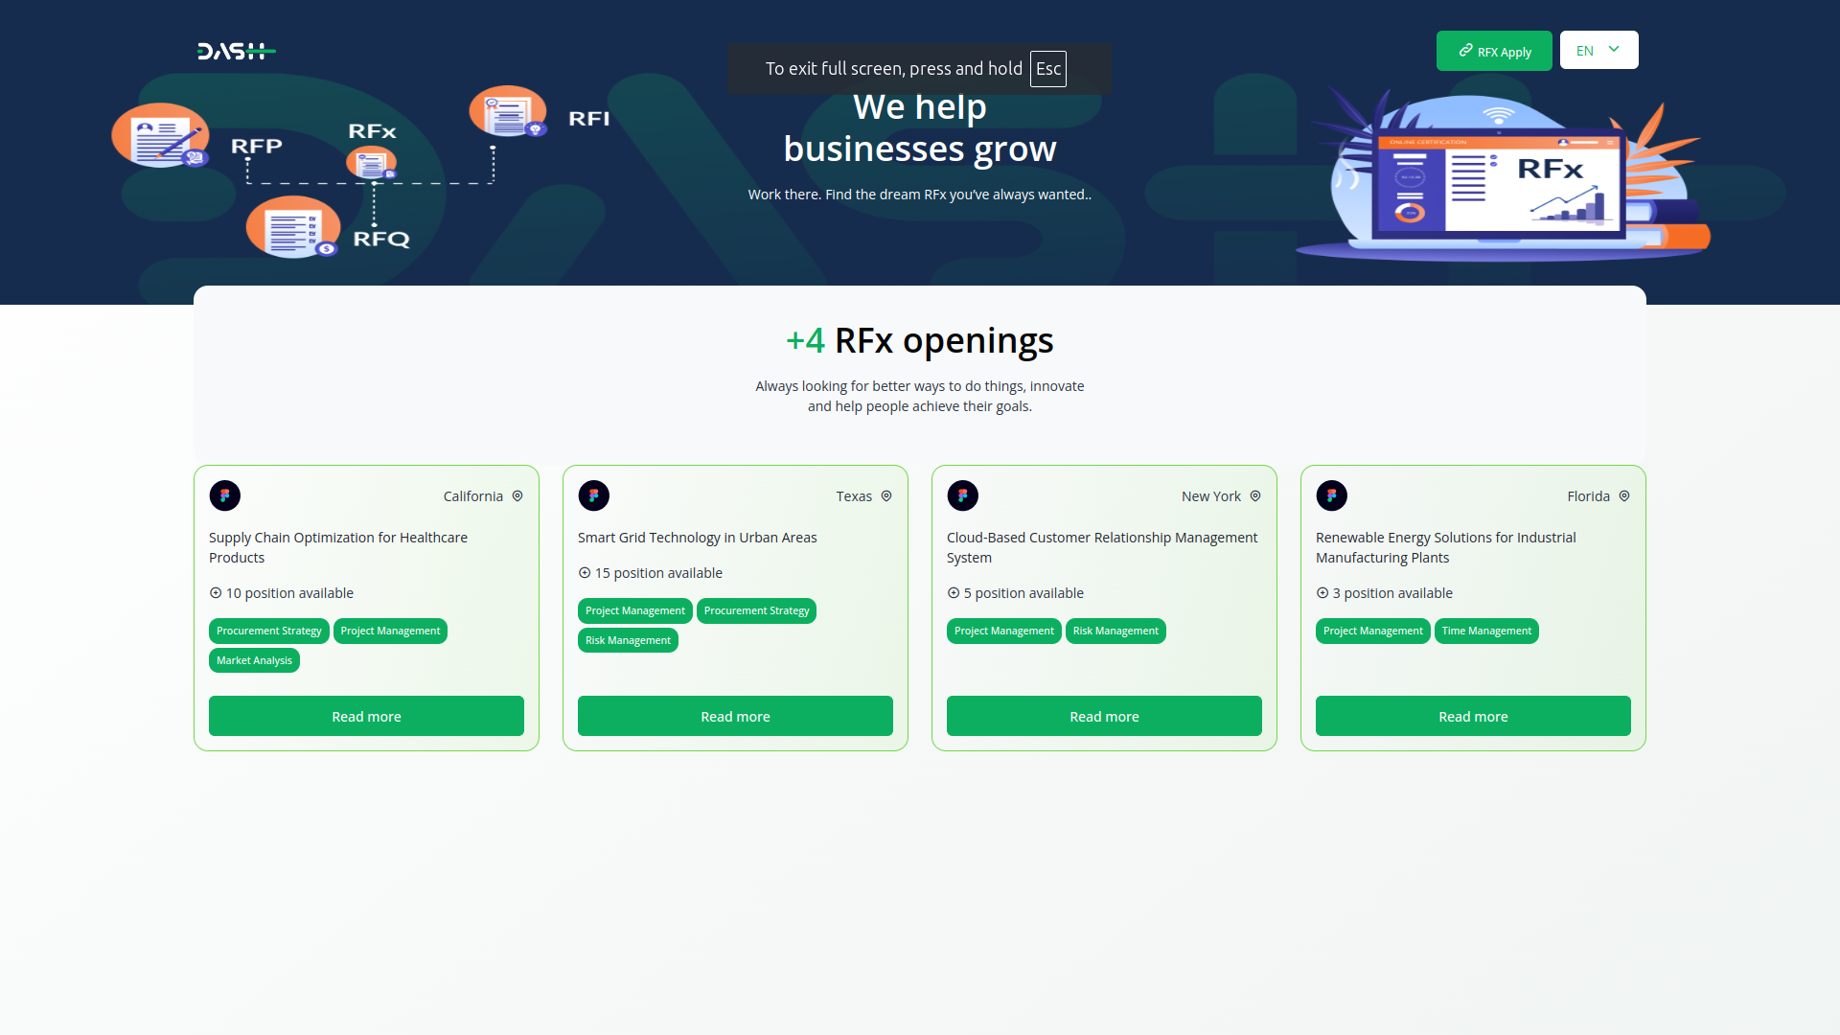Screen dimensions: 1840x1035
Task: Click Risk Management tag on Texas card
Action: 628,640
